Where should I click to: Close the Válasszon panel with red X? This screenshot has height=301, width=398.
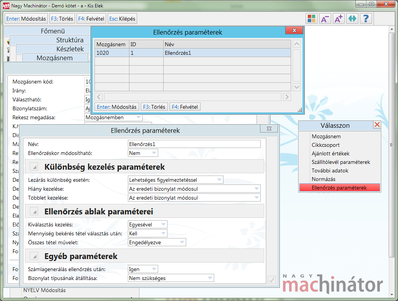[x=377, y=125]
